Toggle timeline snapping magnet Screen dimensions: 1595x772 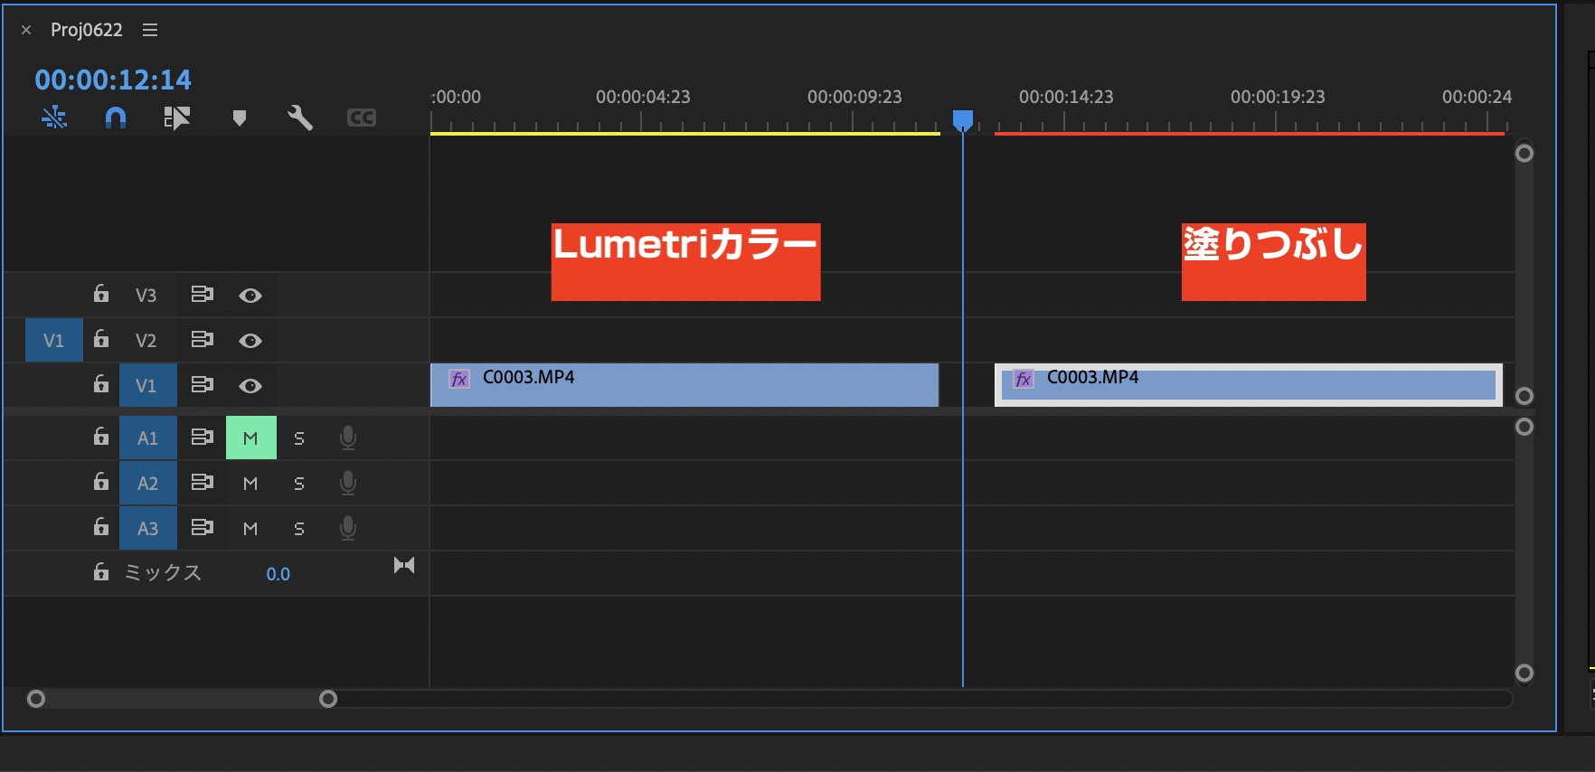coord(116,118)
